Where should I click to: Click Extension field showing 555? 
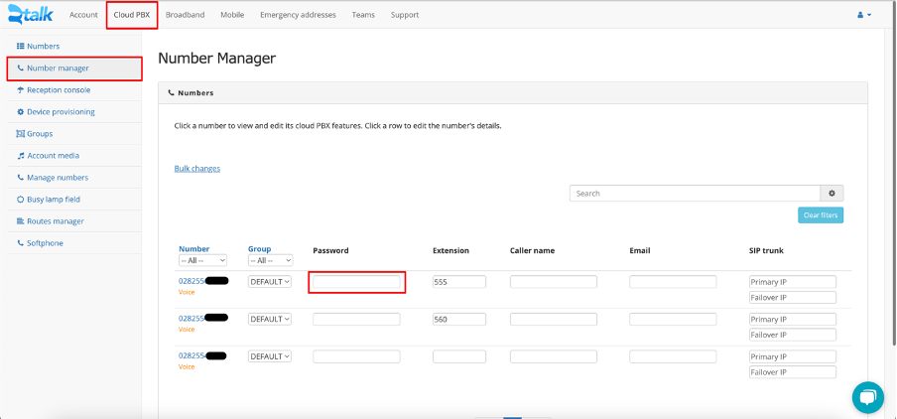pos(459,282)
